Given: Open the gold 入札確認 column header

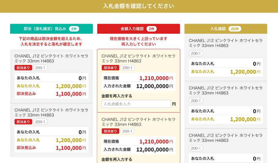Looking at the screenshot, I should point(218,29).
